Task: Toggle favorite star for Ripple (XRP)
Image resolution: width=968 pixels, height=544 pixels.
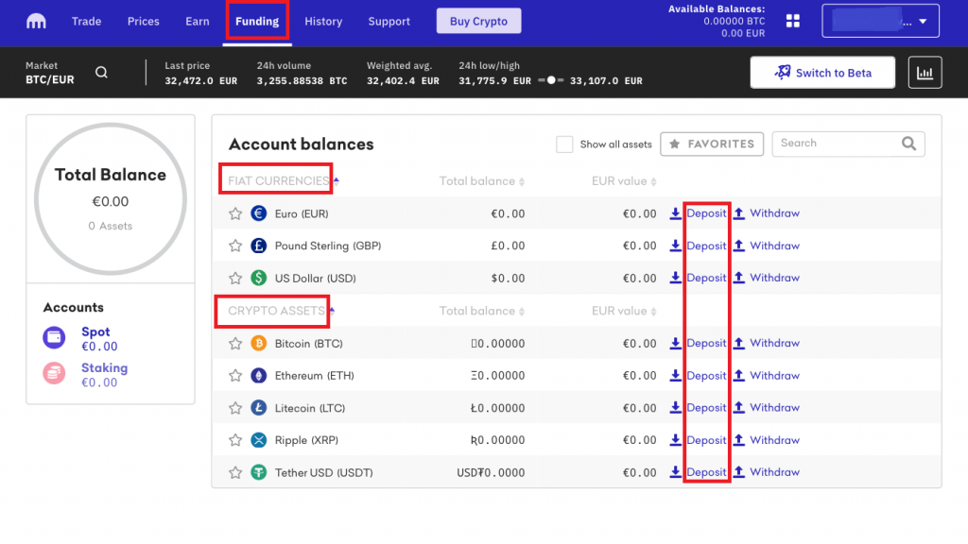Action: coord(235,440)
